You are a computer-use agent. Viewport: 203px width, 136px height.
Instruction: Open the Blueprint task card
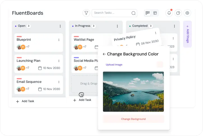(x=39, y=43)
